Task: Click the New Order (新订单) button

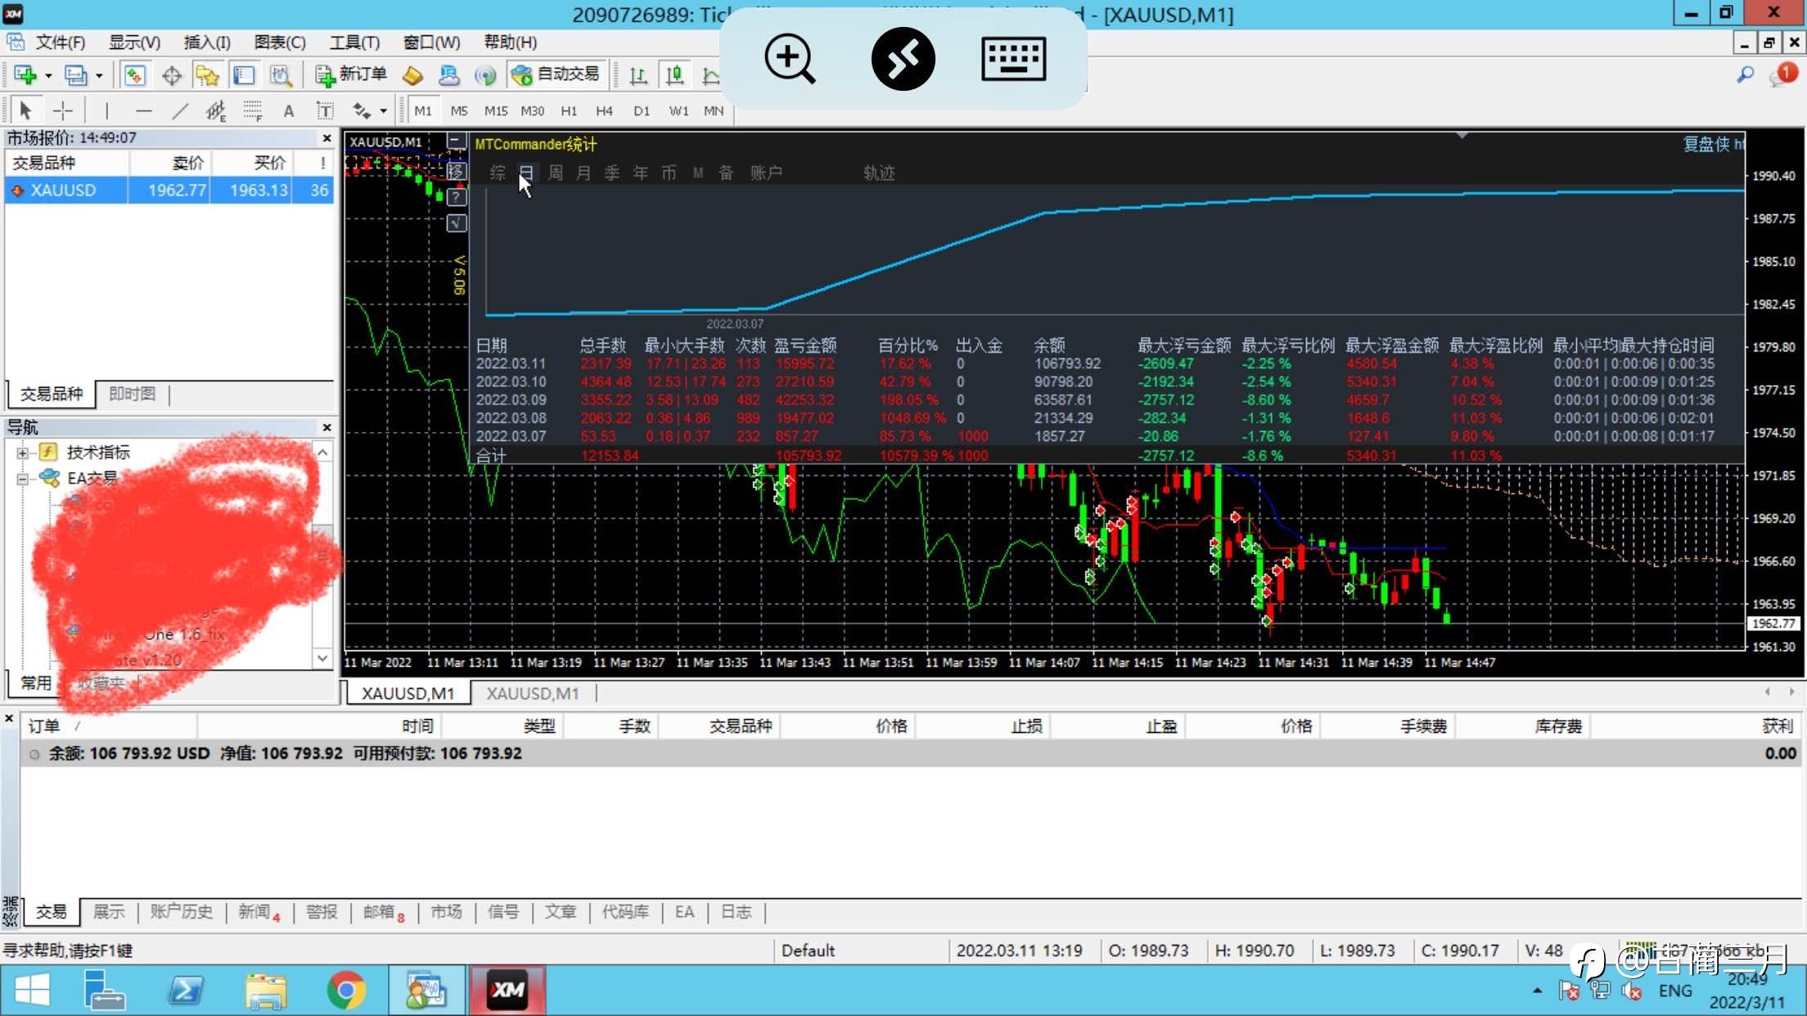Action: pos(351,75)
